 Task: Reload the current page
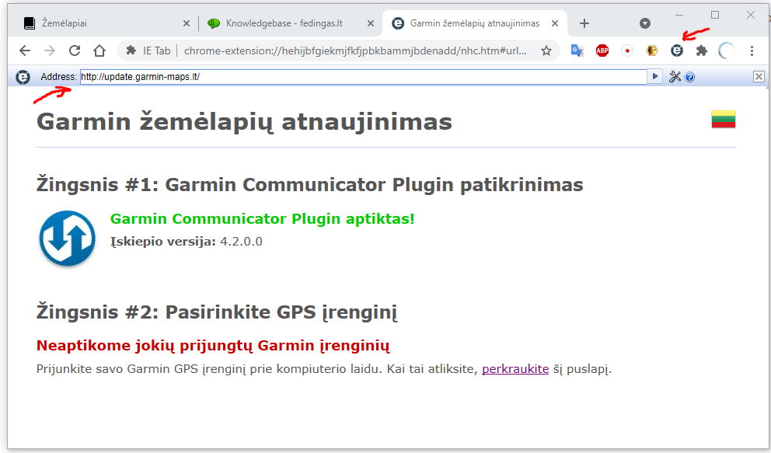tap(75, 51)
